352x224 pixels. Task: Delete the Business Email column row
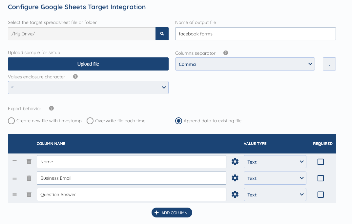click(x=29, y=178)
